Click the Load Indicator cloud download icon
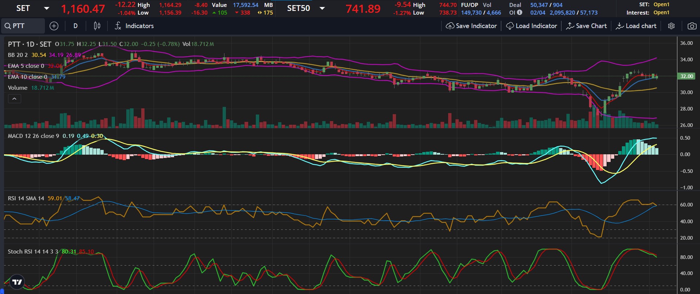This screenshot has height=294, width=700. click(x=510, y=26)
